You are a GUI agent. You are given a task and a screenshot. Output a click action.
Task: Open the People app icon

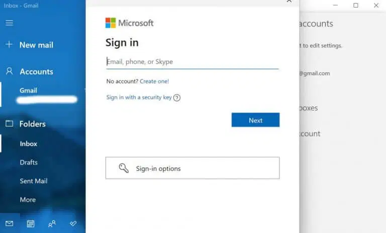52,223
